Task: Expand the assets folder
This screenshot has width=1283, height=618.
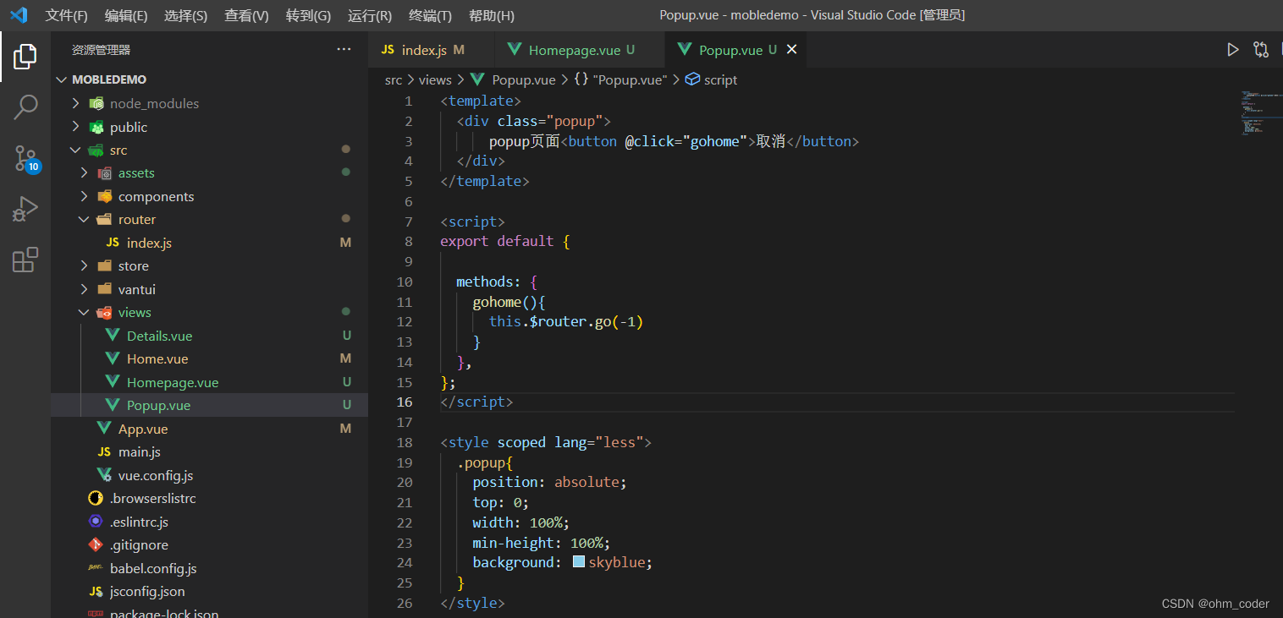Action: pyautogui.click(x=84, y=172)
